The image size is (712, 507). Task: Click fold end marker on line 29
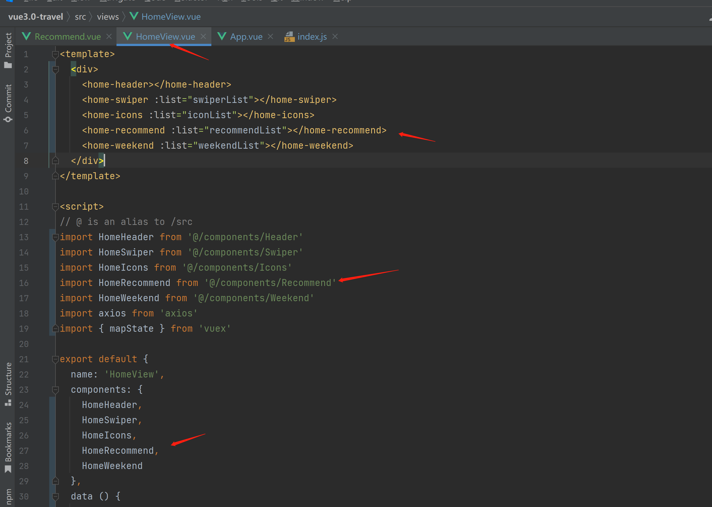pos(55,481)
